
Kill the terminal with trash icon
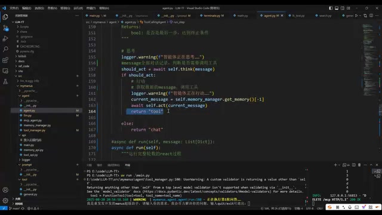click(359, 165)
